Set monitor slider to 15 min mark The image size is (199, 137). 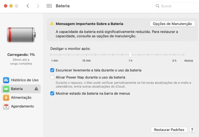pos(86,55)
